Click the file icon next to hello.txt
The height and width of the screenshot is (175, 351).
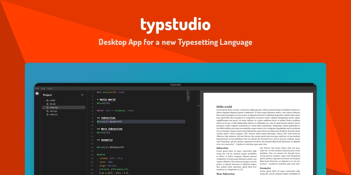tap(47, 115)
